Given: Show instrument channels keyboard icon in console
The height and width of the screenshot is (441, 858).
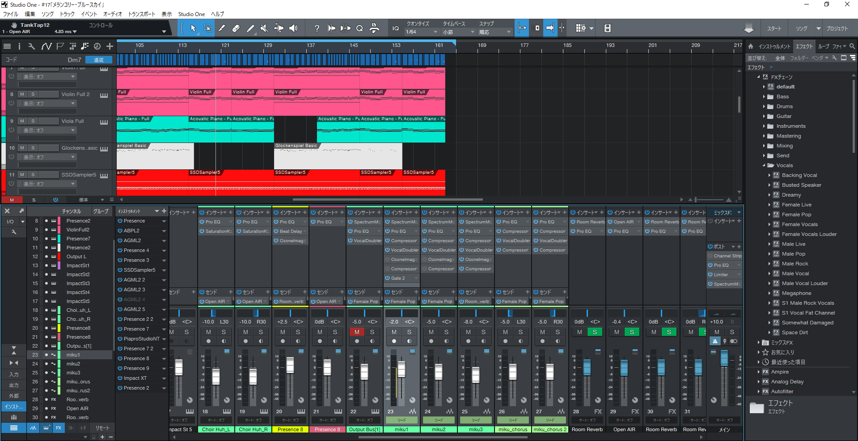Looking at the screenshot, I should tap(46, 428).
